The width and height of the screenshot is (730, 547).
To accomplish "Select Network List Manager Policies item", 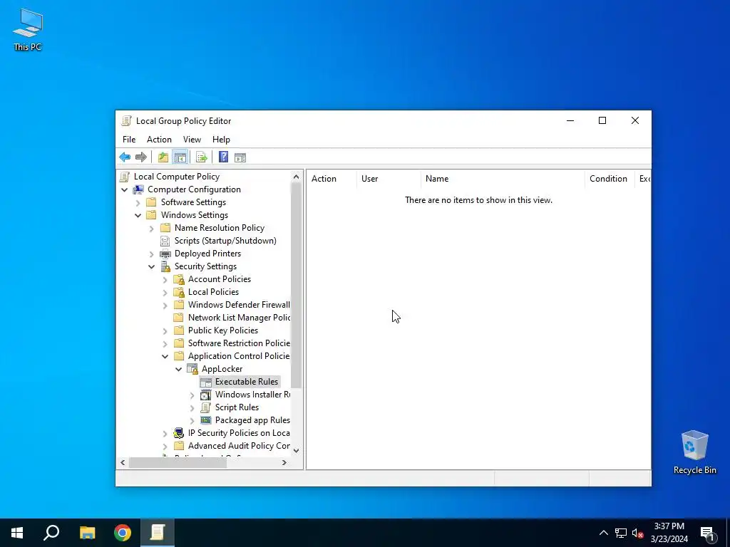I will point(239,318).
